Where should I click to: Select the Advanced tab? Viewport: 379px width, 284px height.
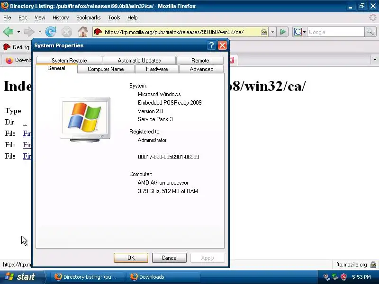click(202, 69)
